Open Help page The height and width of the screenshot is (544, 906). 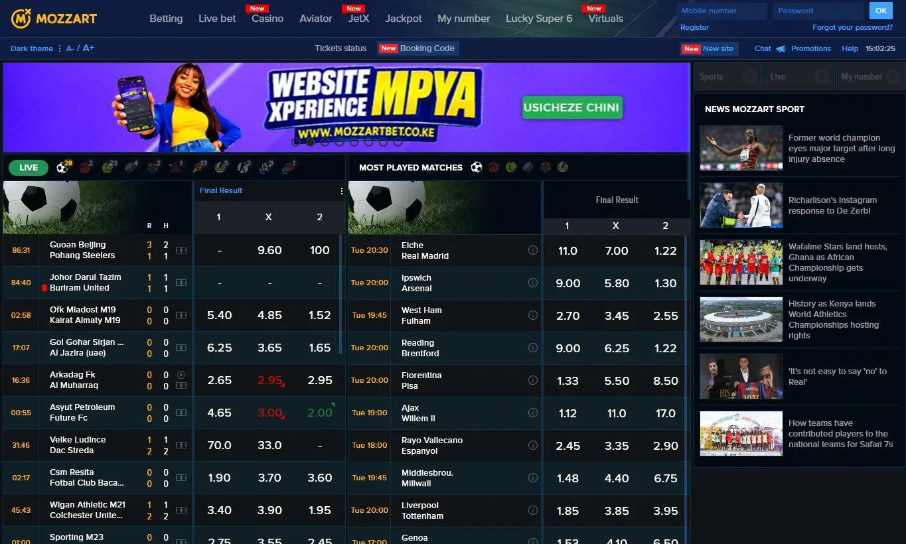click(x=850, y=48)
